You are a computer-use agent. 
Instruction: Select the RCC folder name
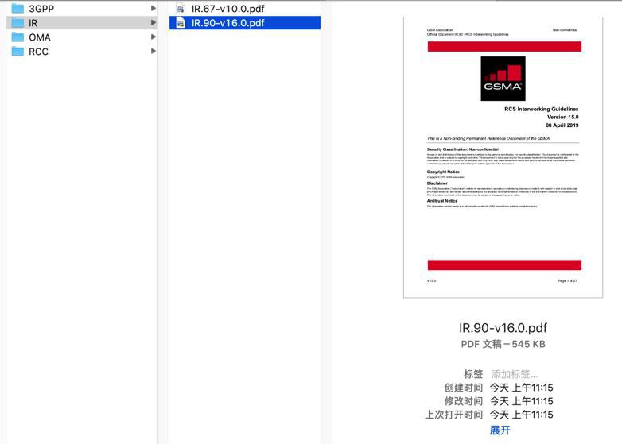point(38,52)
